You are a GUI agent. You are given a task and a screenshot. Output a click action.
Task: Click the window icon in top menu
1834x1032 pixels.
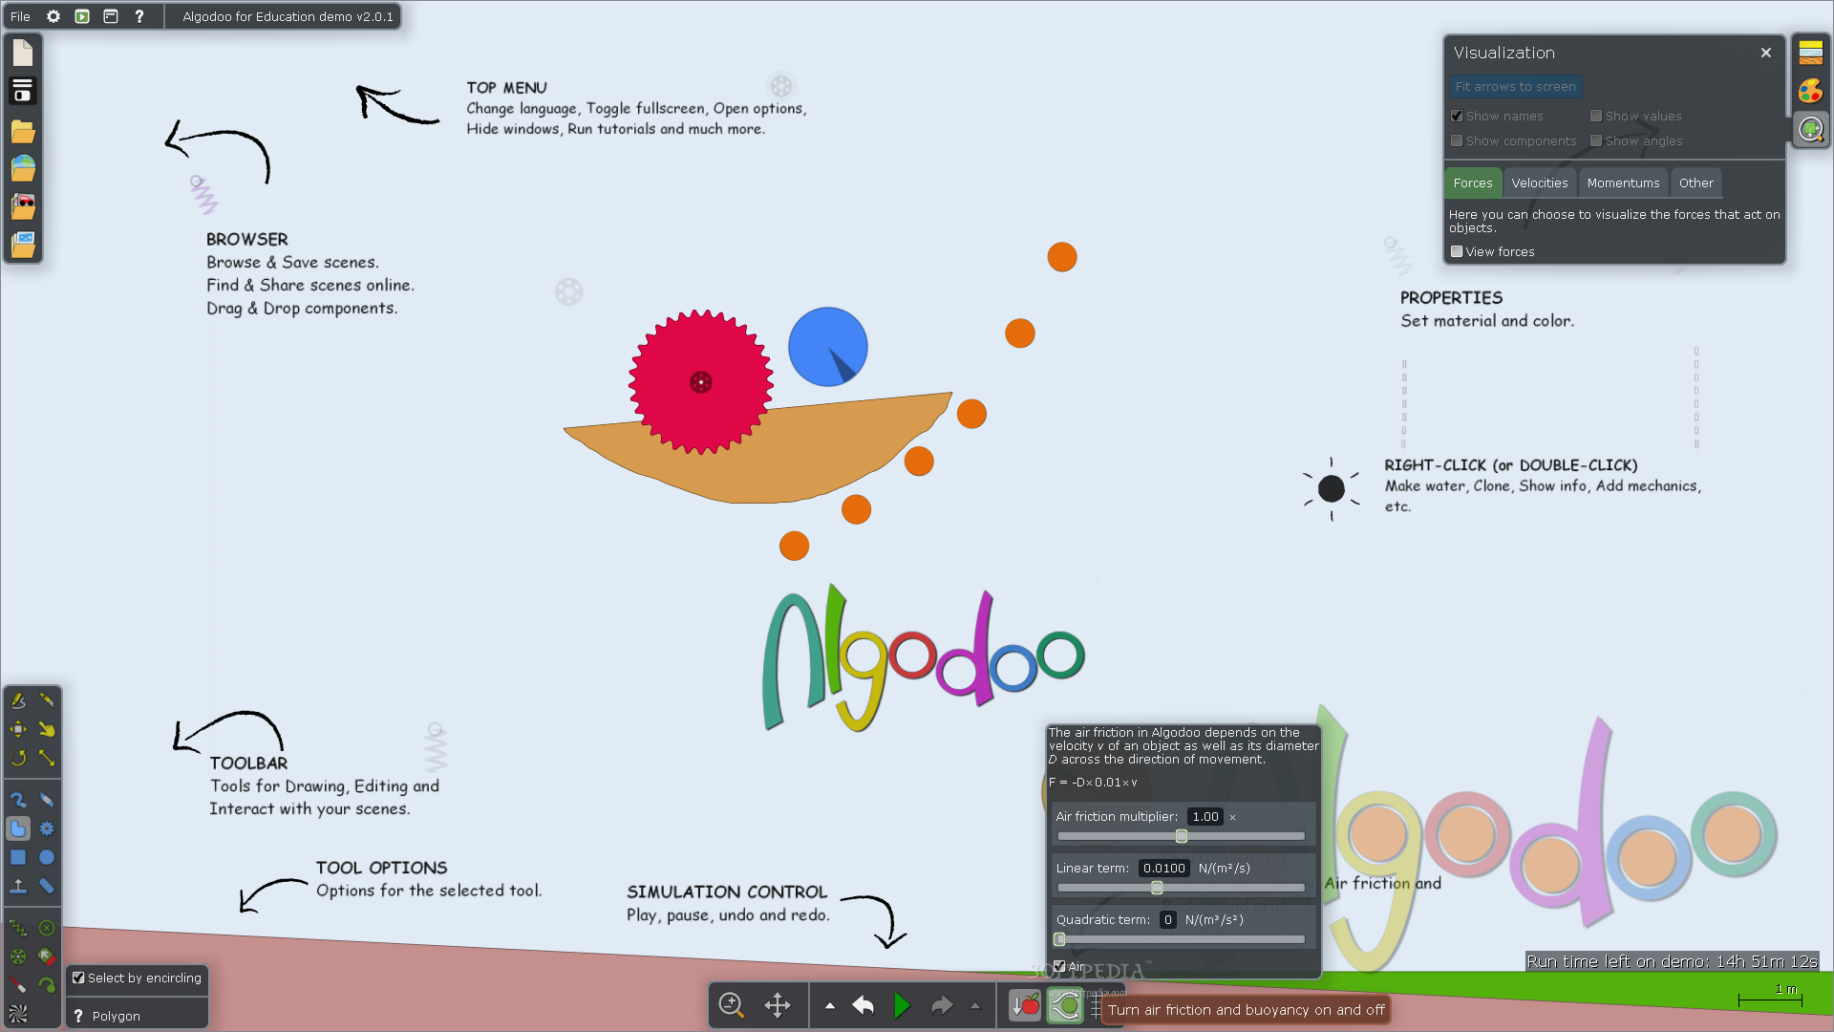pos(111,16)
